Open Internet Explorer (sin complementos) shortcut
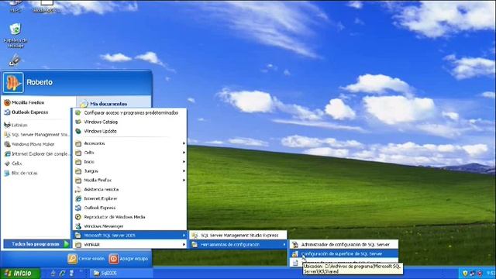The width and height of the screenshot is (496, 279). click(x=36, y=154)
